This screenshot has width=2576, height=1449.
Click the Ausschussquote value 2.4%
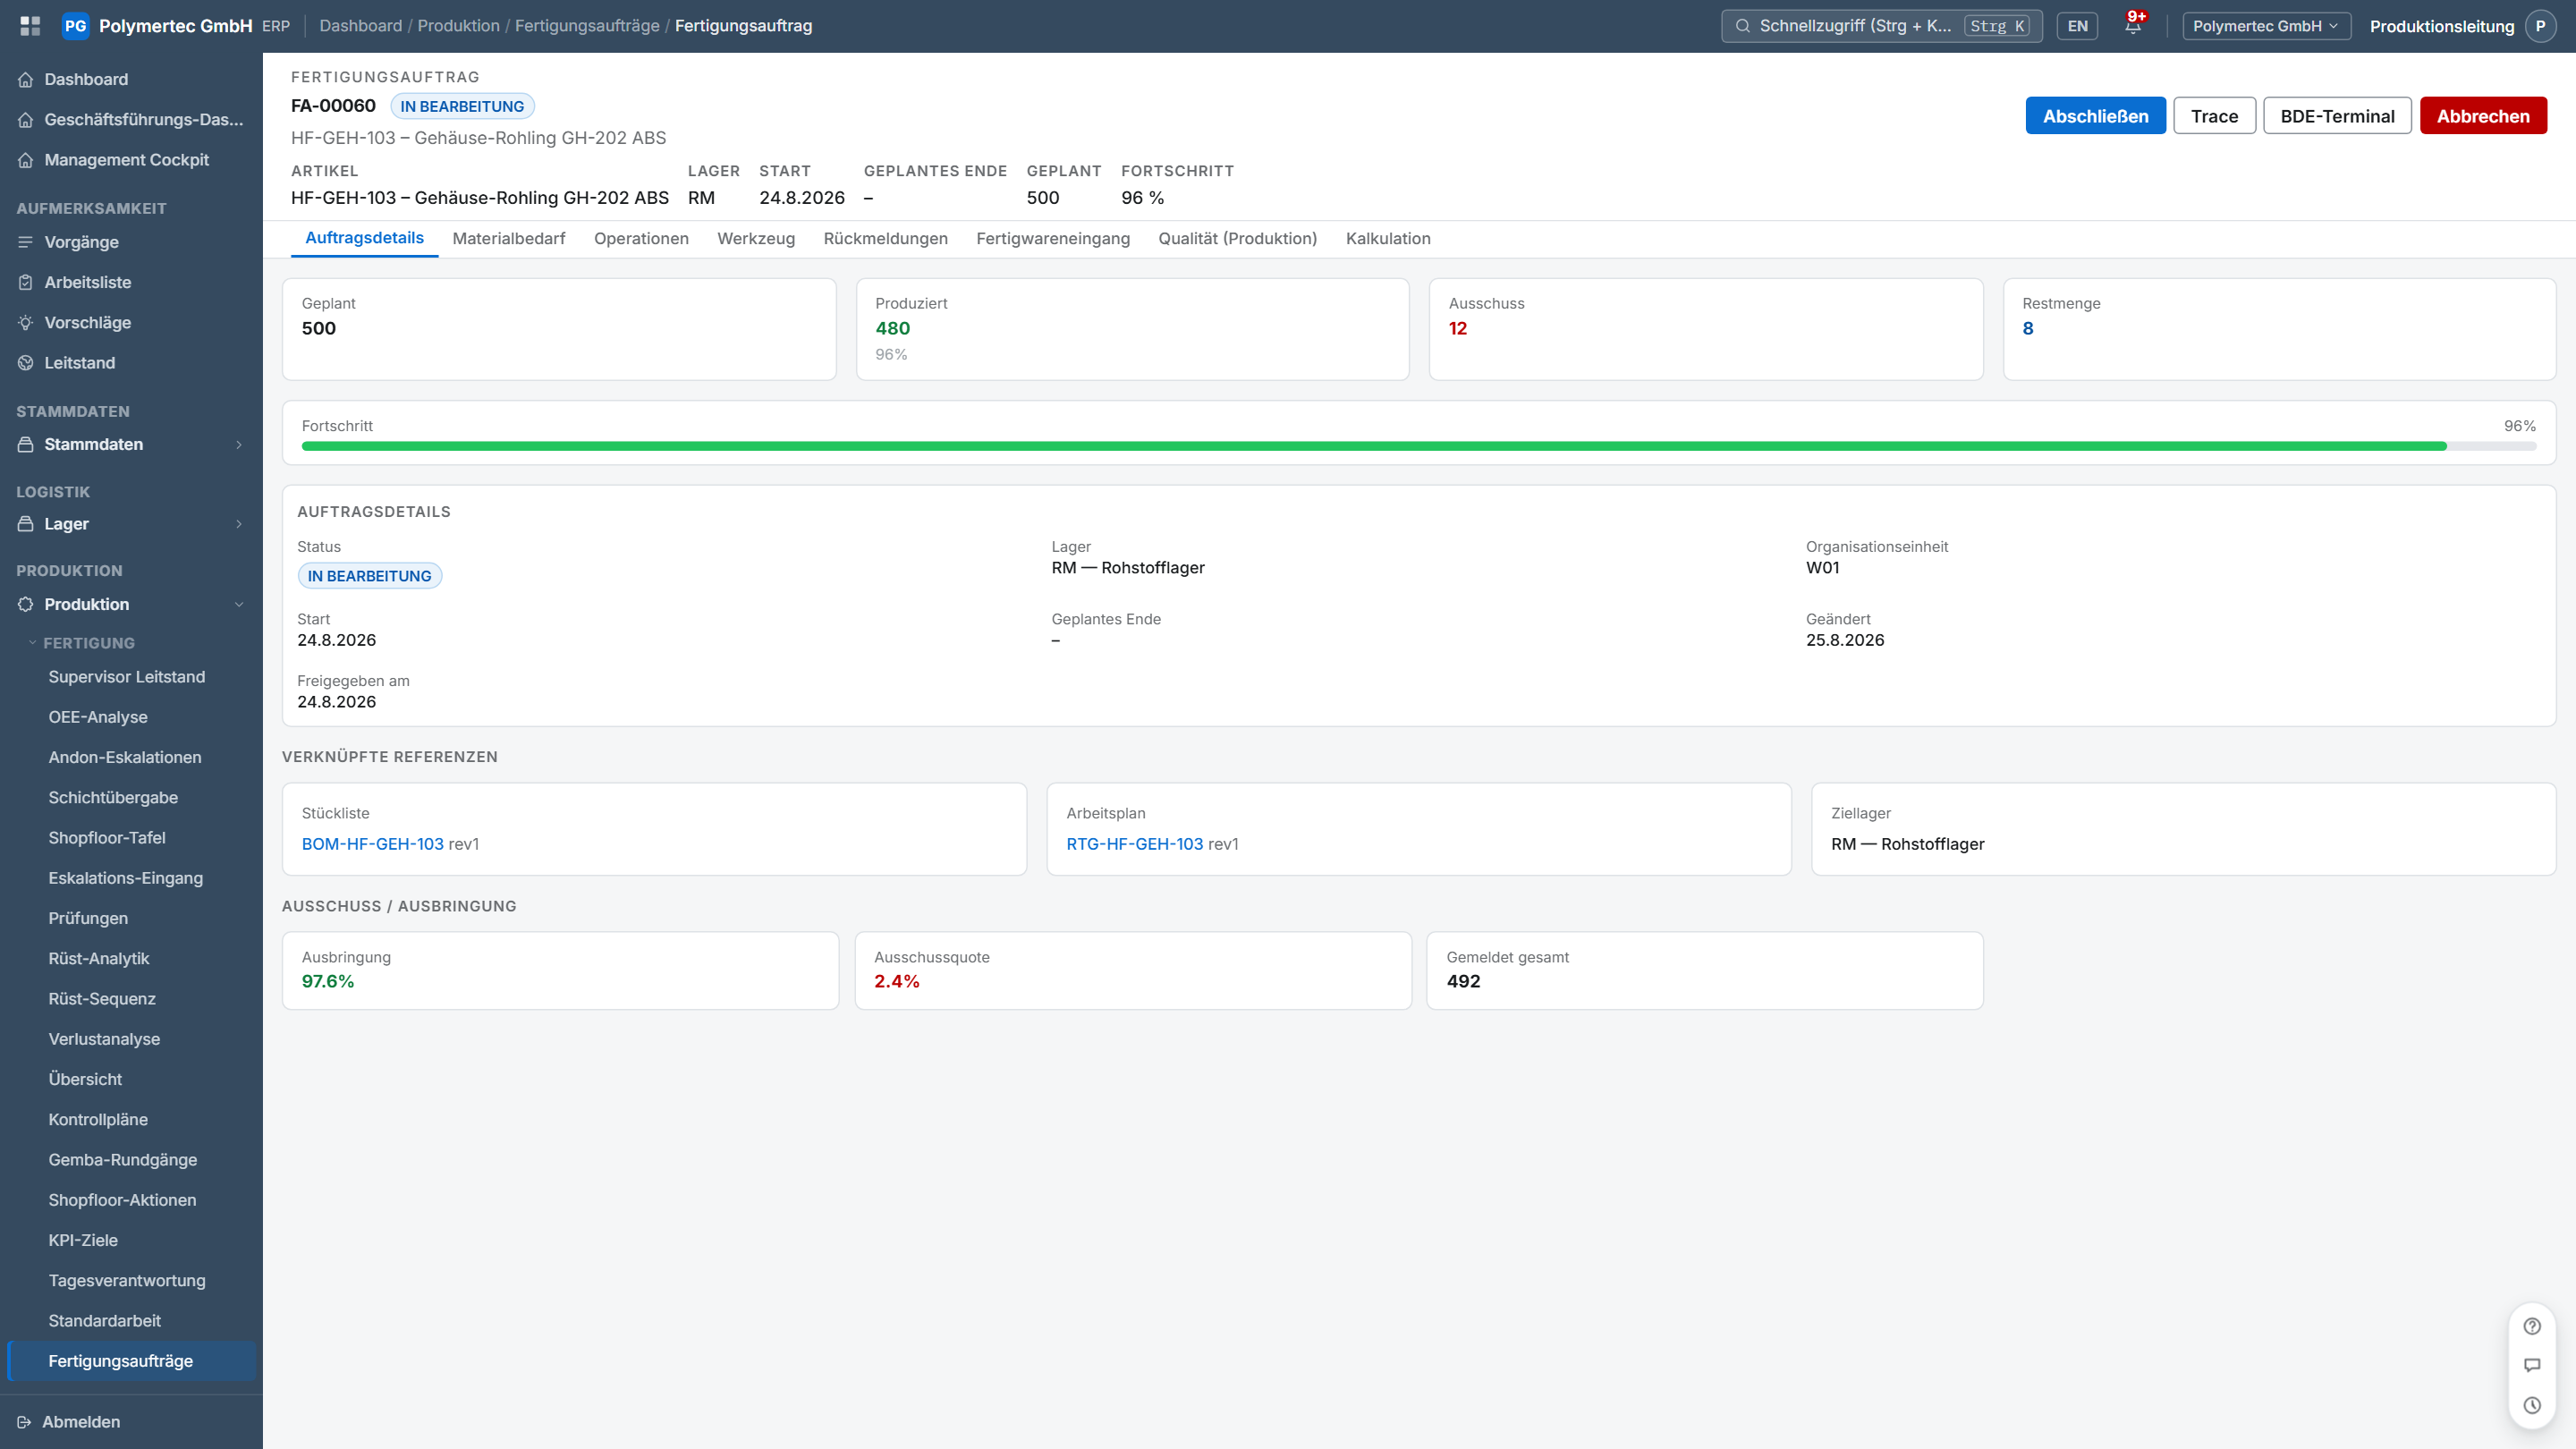pos(896,981)
